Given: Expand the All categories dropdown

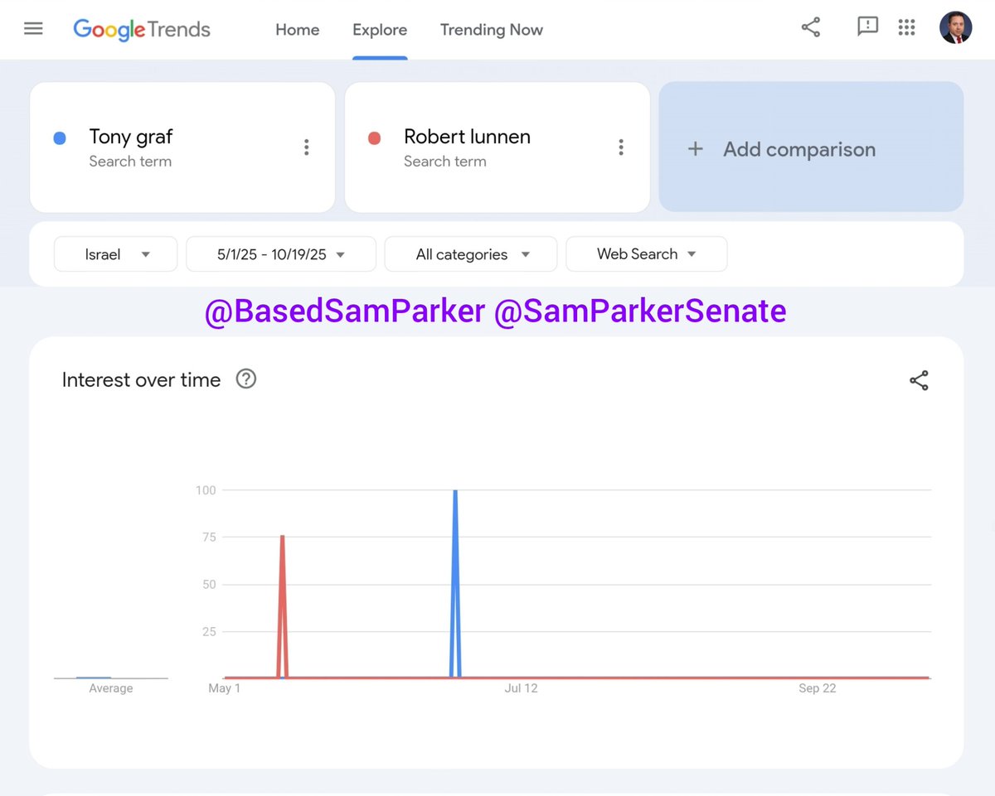Looking at the screenshot, I should point(471,254).
